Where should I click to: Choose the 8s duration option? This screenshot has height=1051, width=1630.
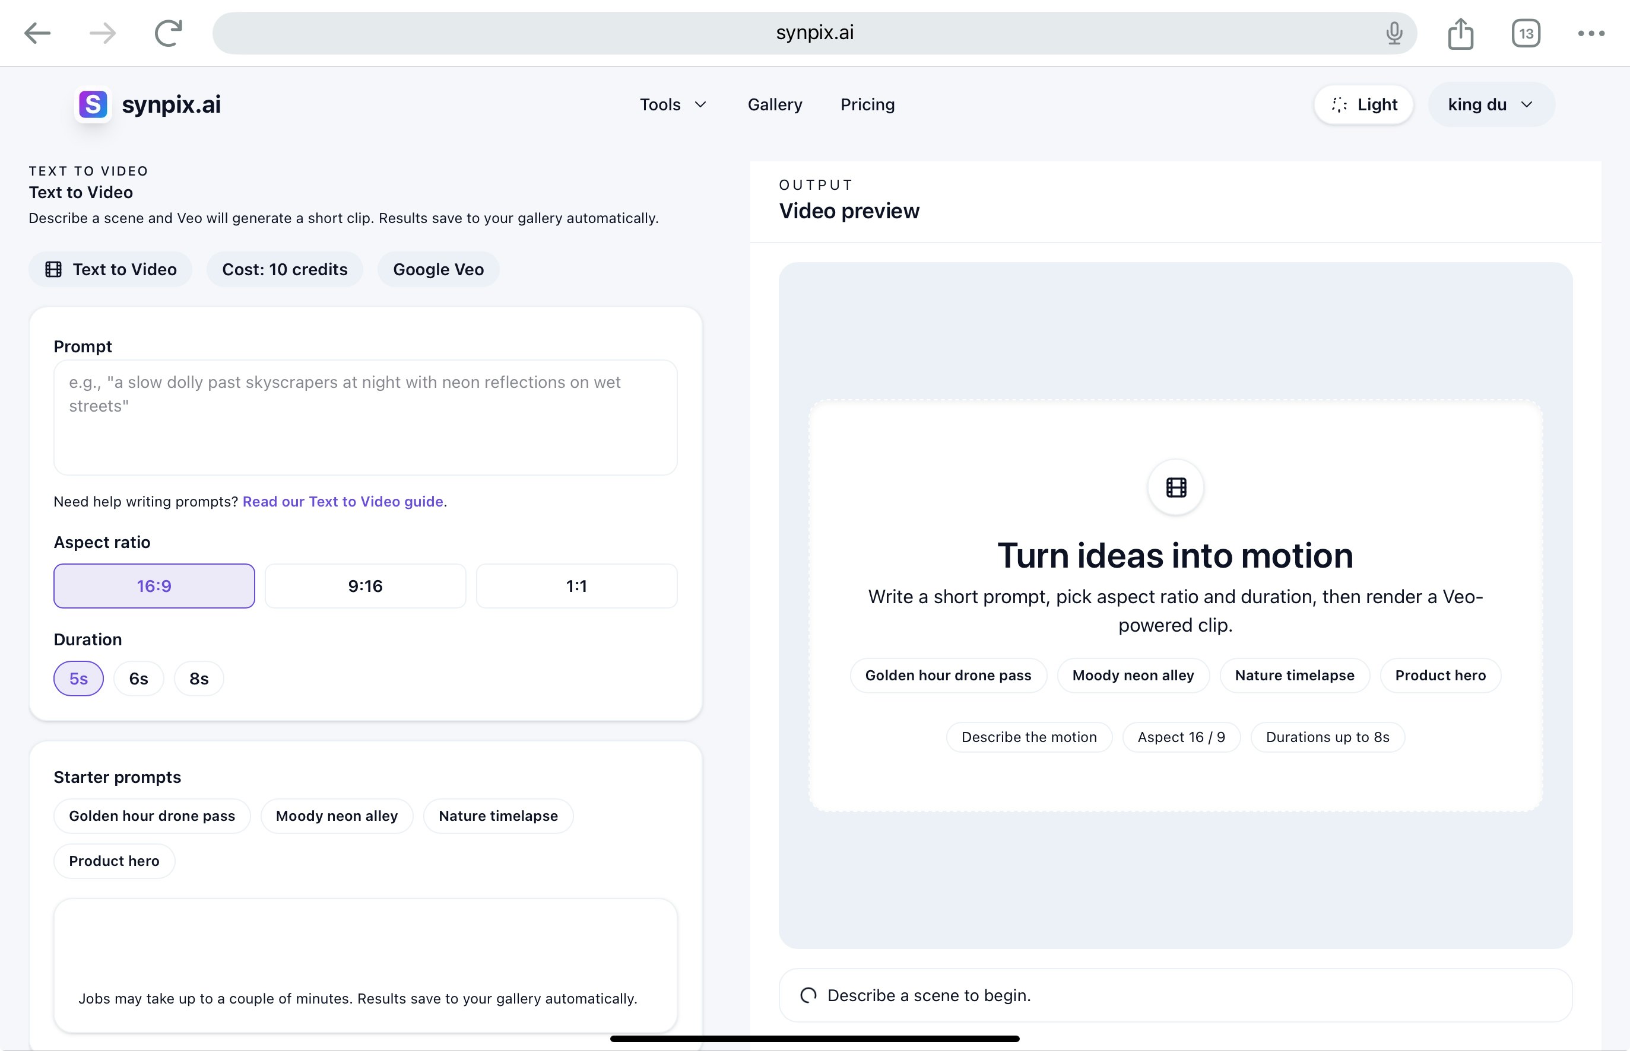[x=199, y=679]
